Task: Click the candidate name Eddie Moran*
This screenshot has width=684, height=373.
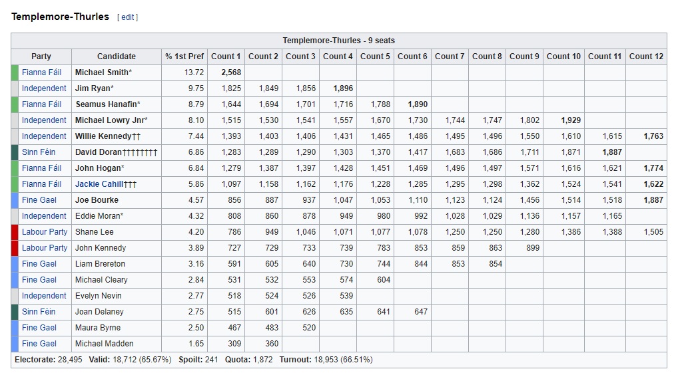Action: [99, 216]
